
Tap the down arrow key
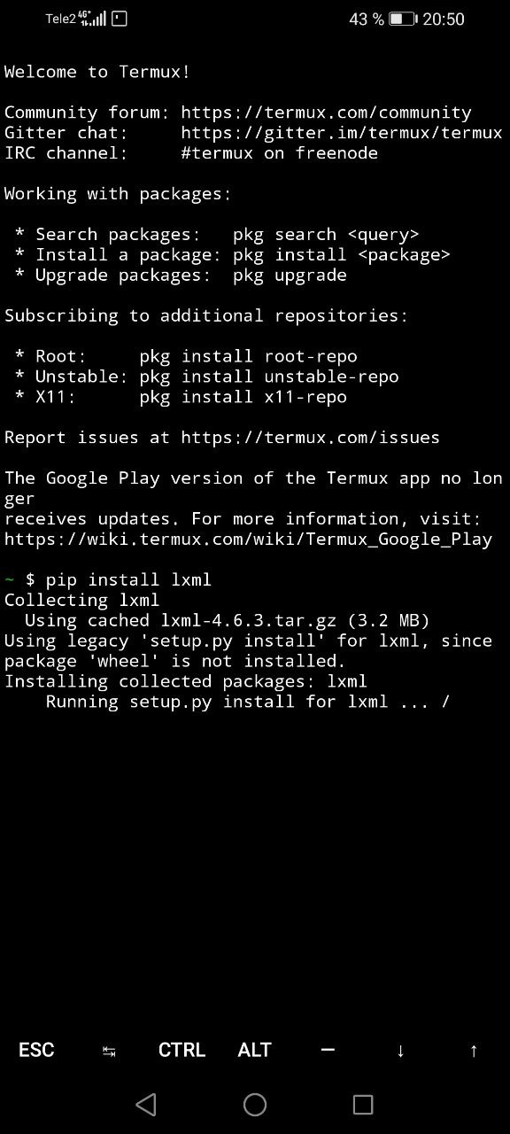pyautogui.click(x=400, y=1051)
